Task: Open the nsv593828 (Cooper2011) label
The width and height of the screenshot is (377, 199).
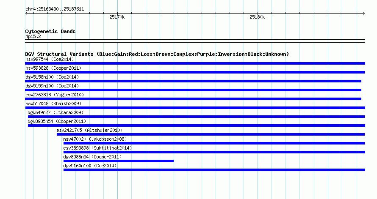Action: click(53, 68)
